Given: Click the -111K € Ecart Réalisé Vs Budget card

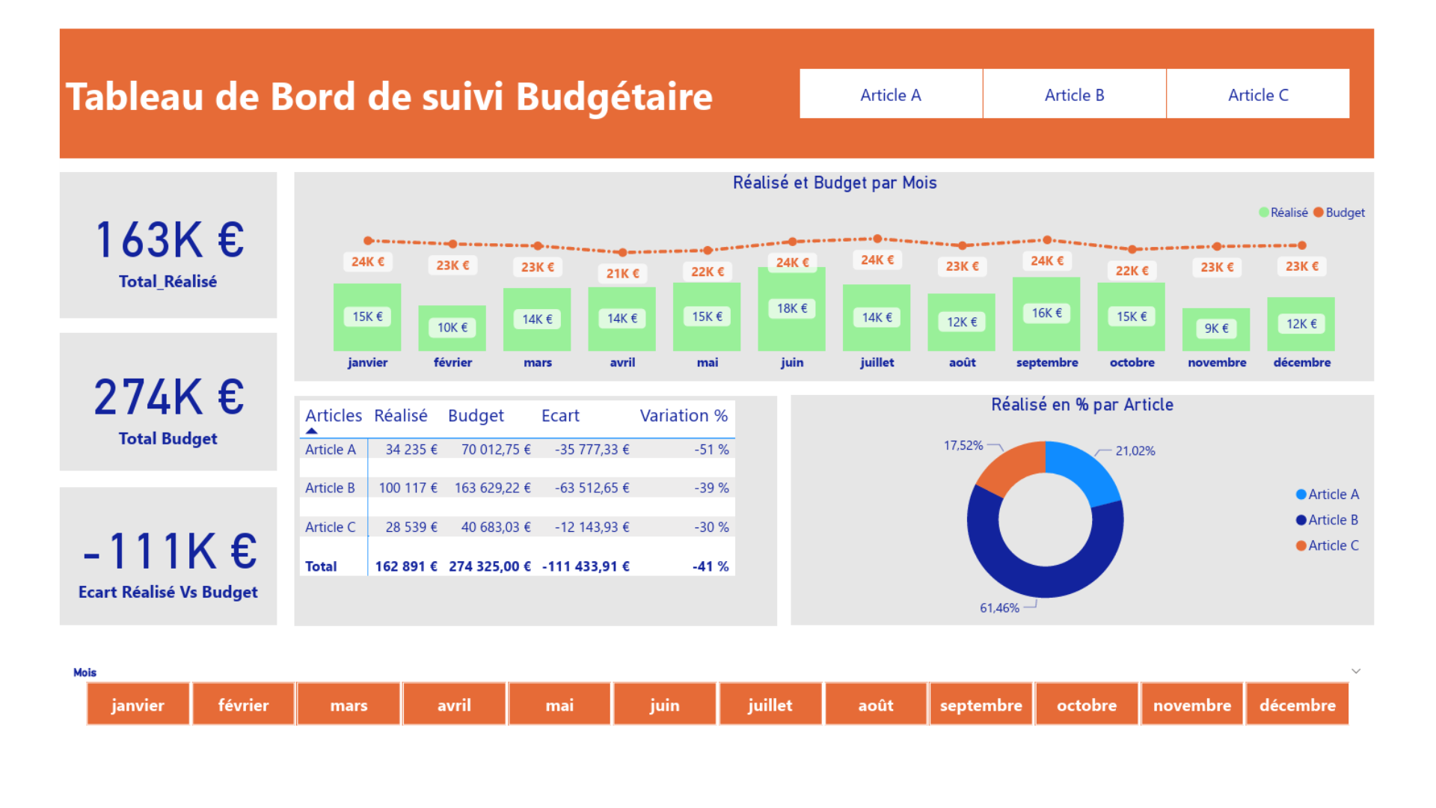Looking at the screenshot, I should [x=168, y=556].
